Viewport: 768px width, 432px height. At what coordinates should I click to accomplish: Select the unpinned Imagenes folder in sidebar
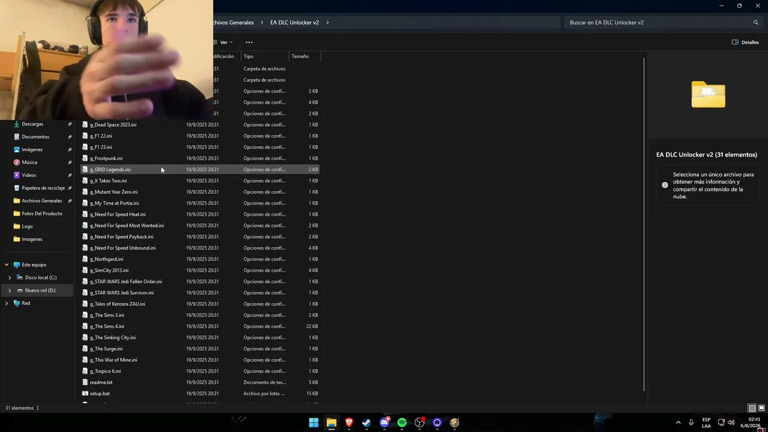[x=32, y=239]
